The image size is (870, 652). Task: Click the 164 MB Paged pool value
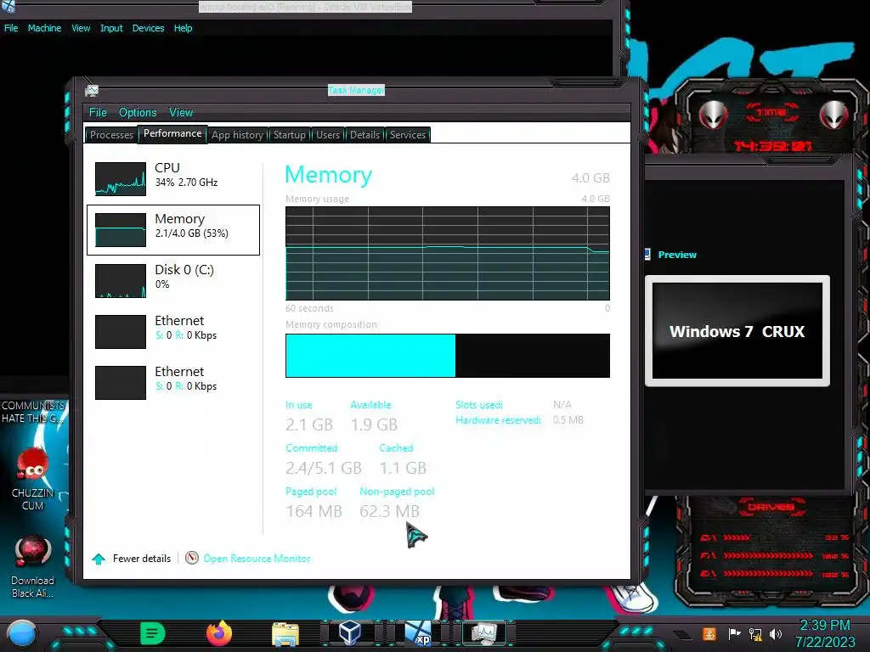click(314, 511)
